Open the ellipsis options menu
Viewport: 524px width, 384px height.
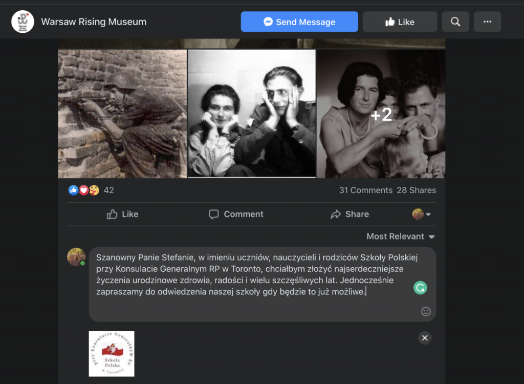(x=487, y=22)
